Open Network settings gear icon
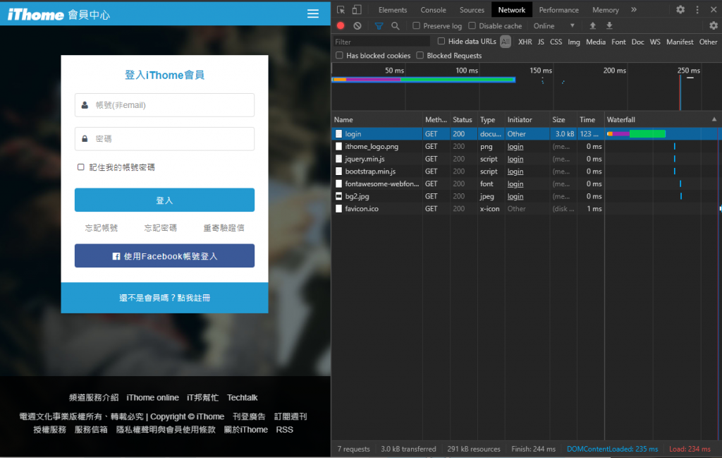This screenshot has height=458, width=722. click(x=714, y=26)
